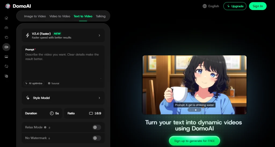Click the DomoAI logo avatar
This screenshot has width=275, height=147.
tap(8, 6)
